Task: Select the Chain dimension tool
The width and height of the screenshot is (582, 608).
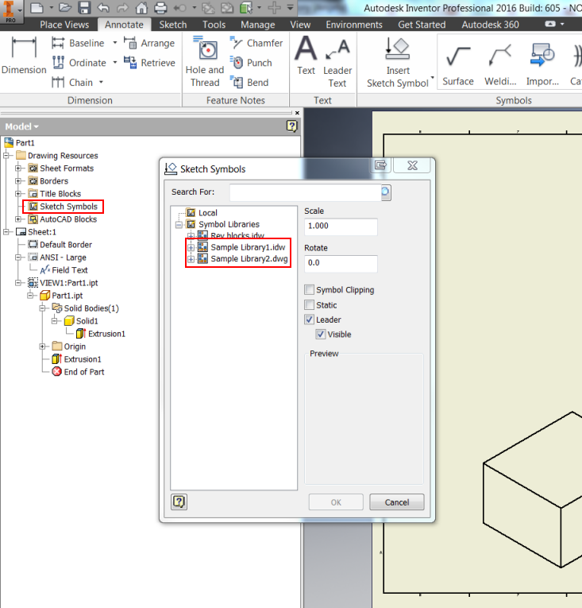Action: click(x=73, y=82)
